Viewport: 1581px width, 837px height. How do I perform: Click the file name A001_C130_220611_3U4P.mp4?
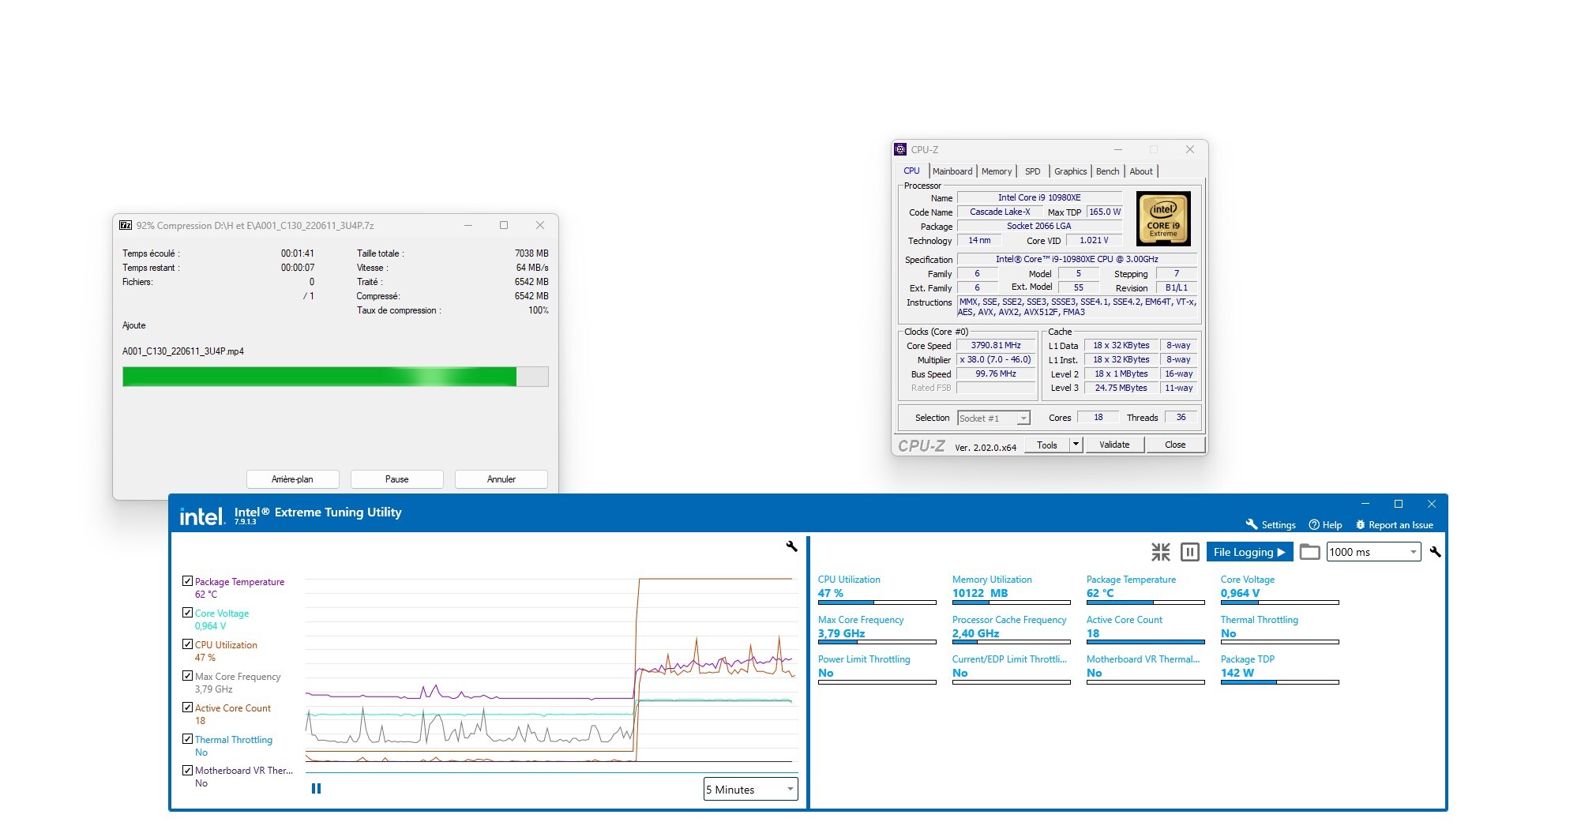[183, 351]
